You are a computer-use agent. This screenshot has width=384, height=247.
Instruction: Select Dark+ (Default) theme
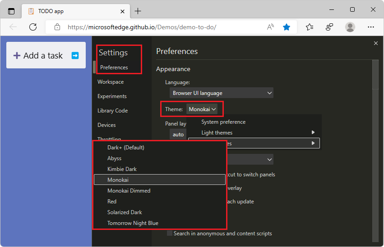click(160, 148)
